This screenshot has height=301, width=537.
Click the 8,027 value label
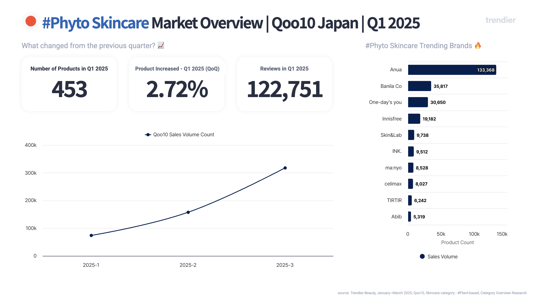[421, 184]
